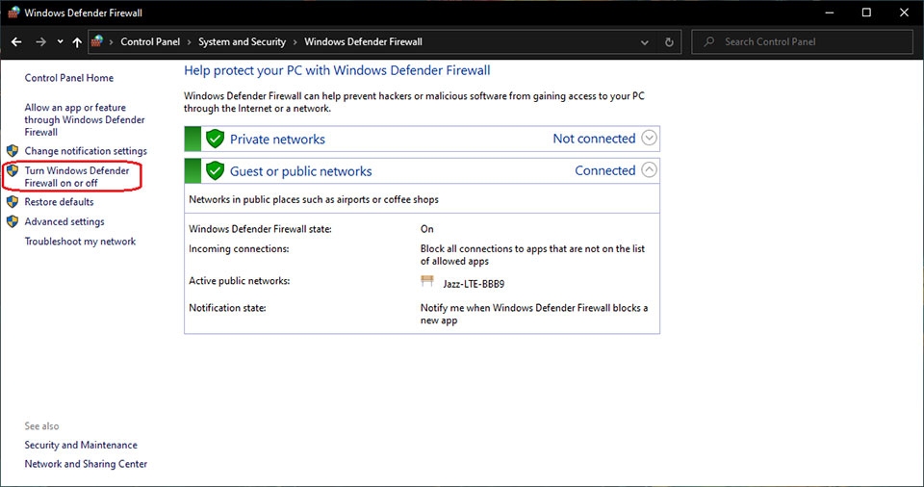Open Network and Sharing Center link
The height and width of the screenshot is (487, 924).
point(86,464)
